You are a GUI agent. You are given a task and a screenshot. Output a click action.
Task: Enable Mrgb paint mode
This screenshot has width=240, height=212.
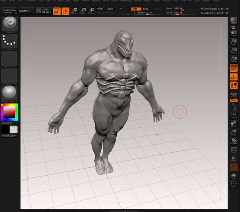[x=100, y=9]
